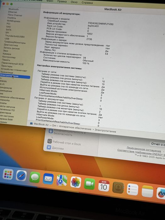Screen dimensions: 165x220
Task: Click the Конфиденциальность и безопасность icon
Action: click(51, 131)
